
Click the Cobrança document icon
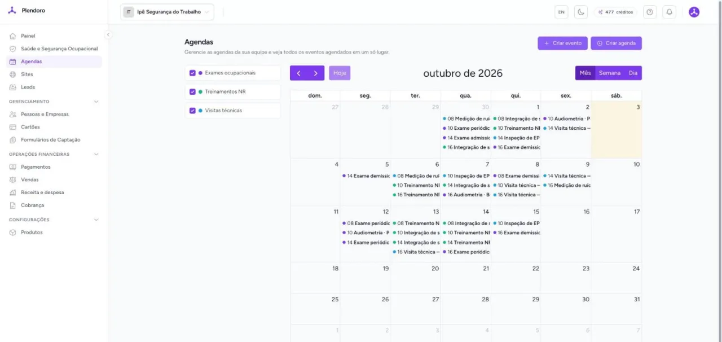13,205
